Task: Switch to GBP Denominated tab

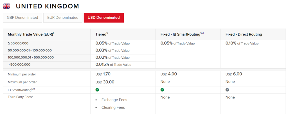Action: (x=22, y=18)
